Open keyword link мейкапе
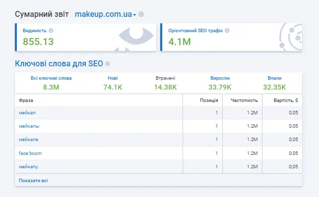The image size is (319, 197). tap(28, 140)
